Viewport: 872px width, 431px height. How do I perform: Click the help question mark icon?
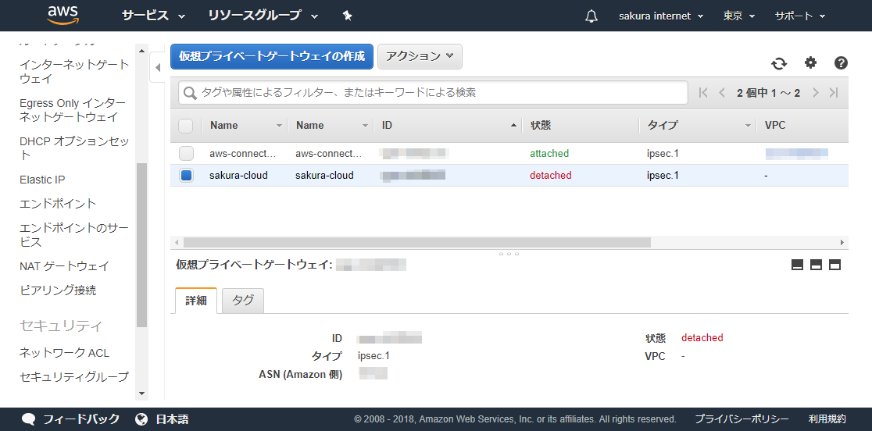tap(841, 63)
